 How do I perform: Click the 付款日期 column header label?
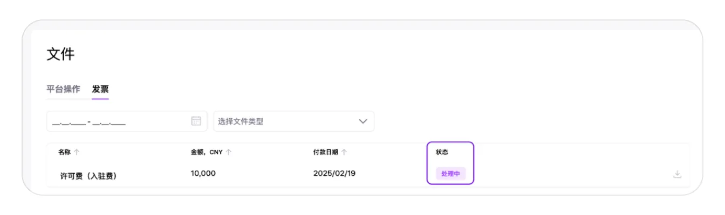[x=325, y=152]
